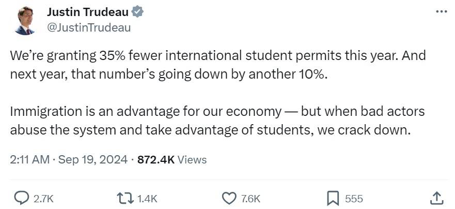455x209 pixels.
Task: Click the paragraph starting 'Immigration is an advantage'
Action: [x=217, y=121]
